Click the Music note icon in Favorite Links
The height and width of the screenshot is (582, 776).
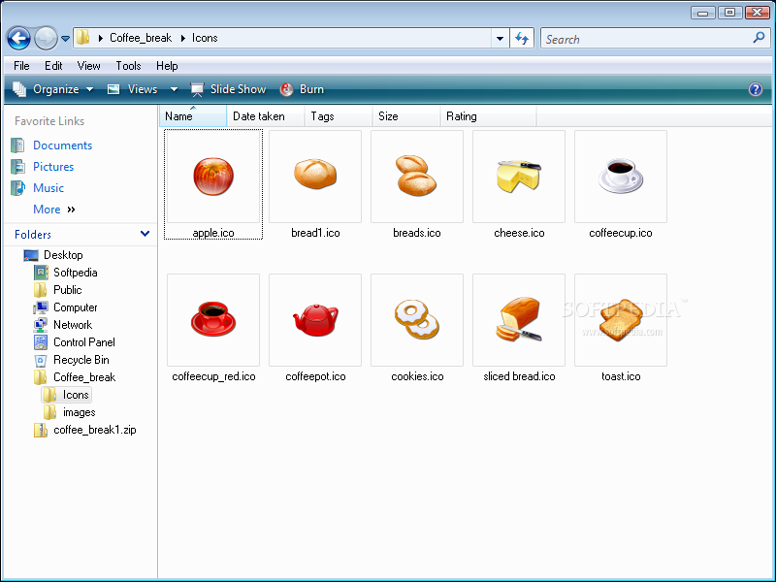[17, 188]
